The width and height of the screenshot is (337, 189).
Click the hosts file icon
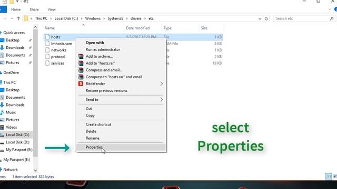pos(47,37)
